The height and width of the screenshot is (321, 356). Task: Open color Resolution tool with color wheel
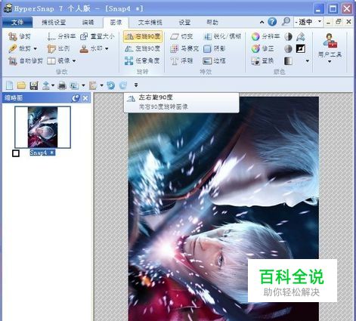click(x=265, y=36)
